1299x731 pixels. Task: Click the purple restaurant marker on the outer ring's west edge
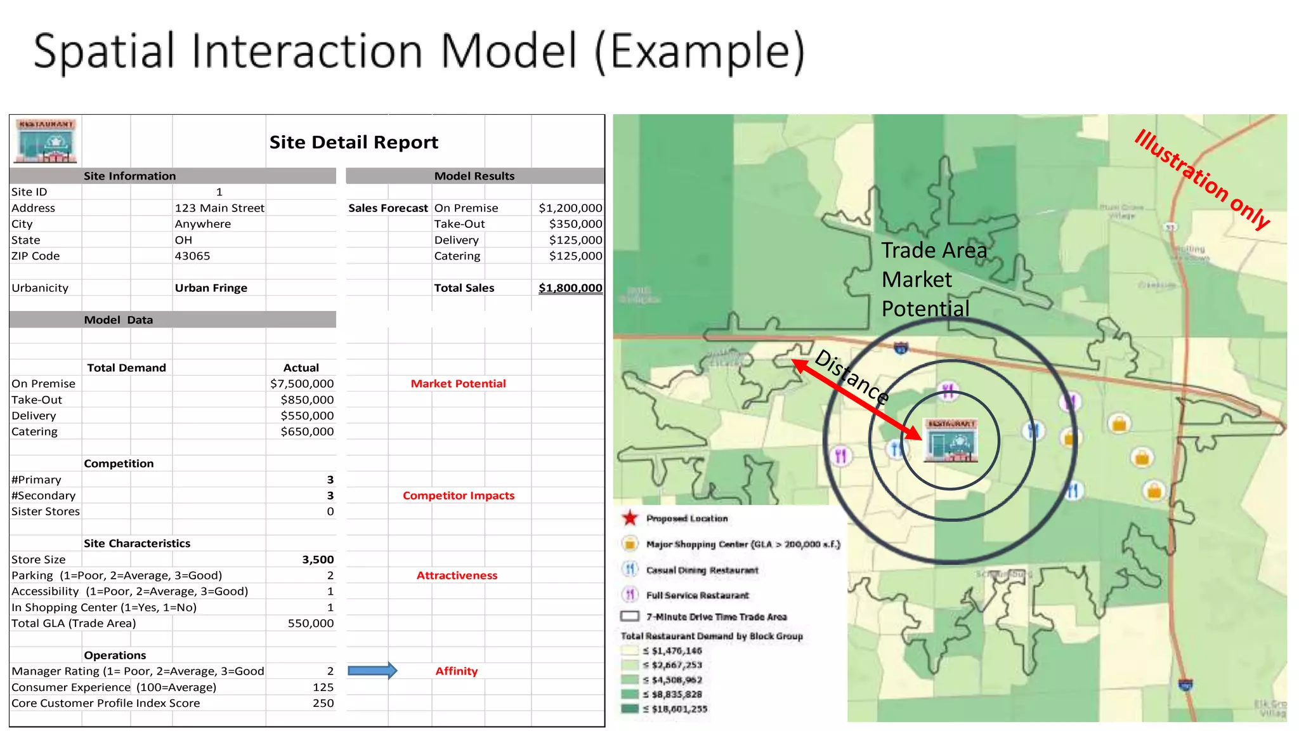840,456
